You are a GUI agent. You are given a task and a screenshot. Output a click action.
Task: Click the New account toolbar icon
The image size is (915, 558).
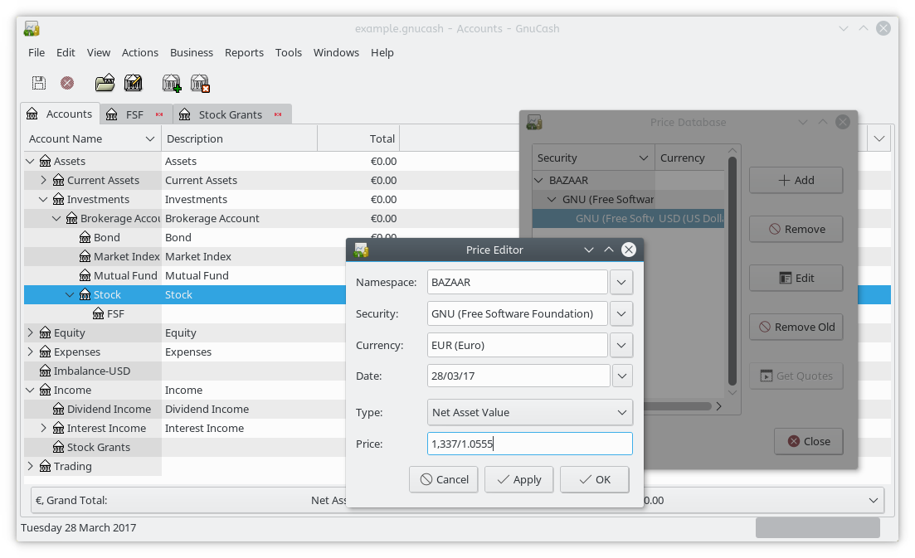172,83
